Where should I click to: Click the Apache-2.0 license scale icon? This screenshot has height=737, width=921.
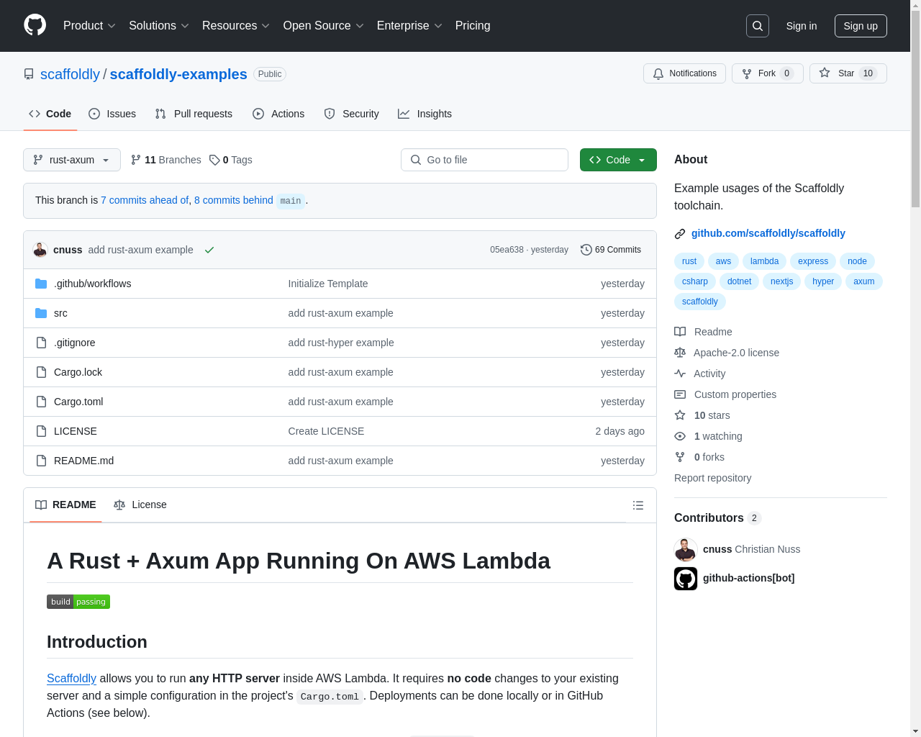point(680,353)
